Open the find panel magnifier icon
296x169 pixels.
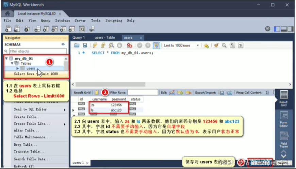[x=224, y=45]
